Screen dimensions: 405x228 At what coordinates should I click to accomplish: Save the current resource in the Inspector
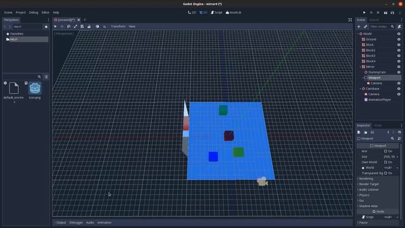coord(372,132)
